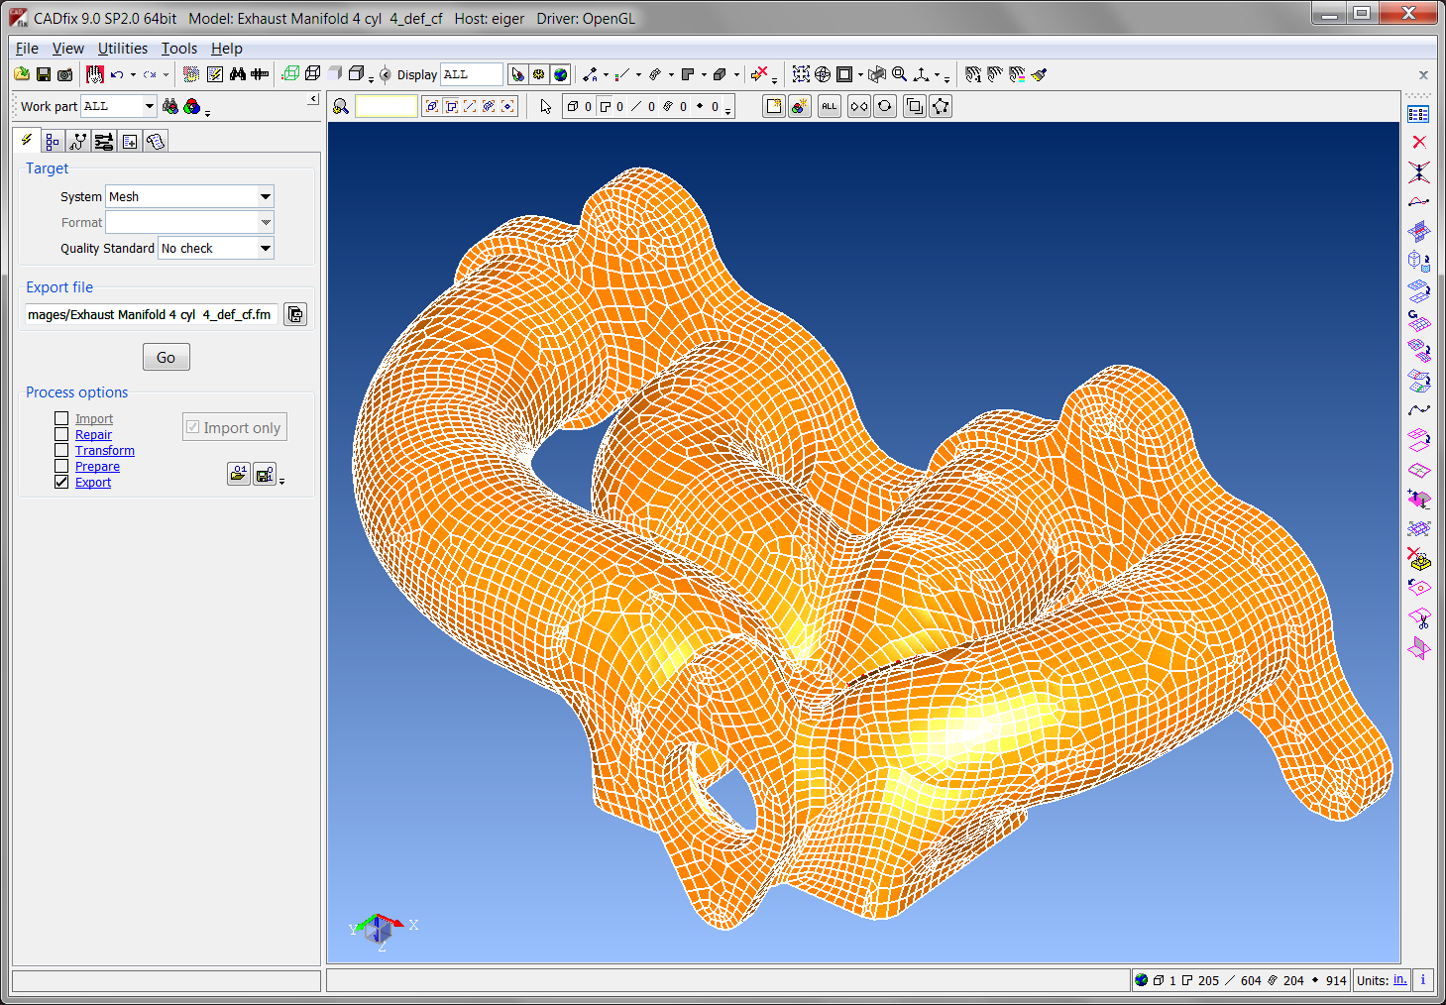The height and width of the screenshot is (1005, 1446).
Task: Click the red X icon in right sidebar
Action: [x=1419, y=142]
